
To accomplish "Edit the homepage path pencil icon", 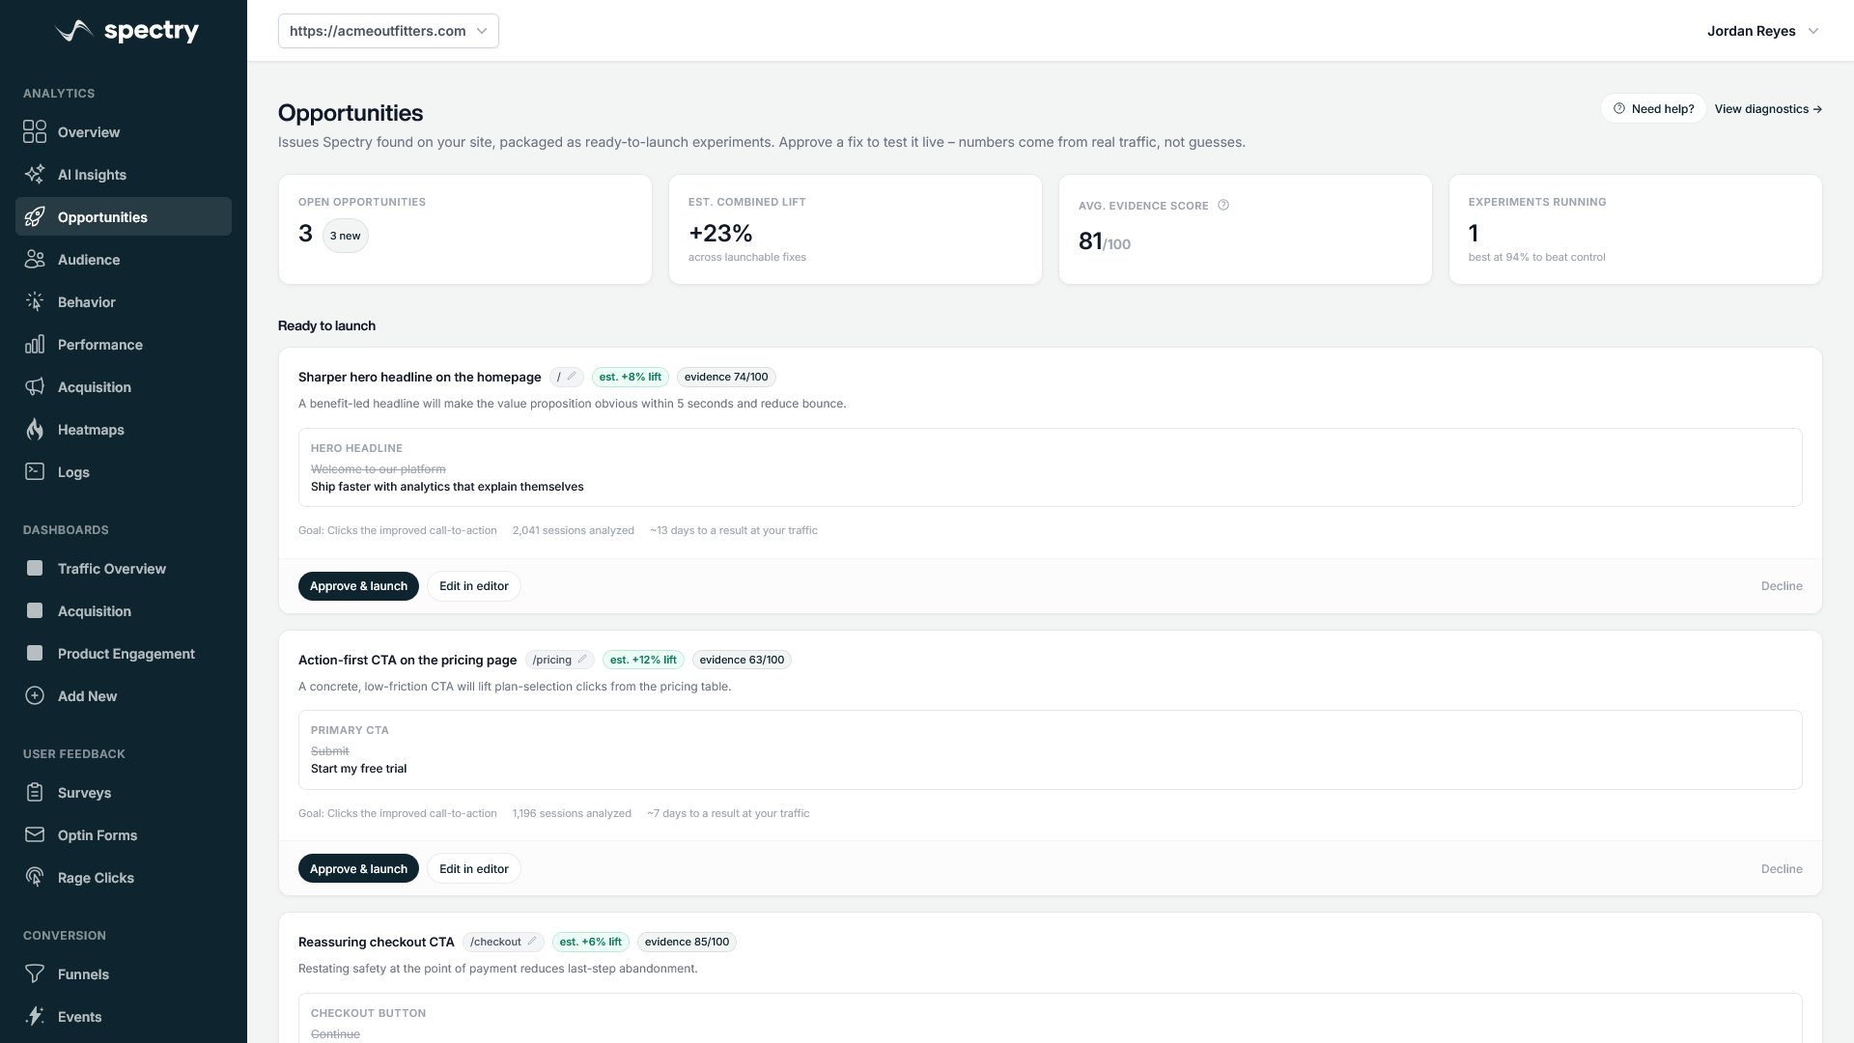I will (x=572, y=377).
